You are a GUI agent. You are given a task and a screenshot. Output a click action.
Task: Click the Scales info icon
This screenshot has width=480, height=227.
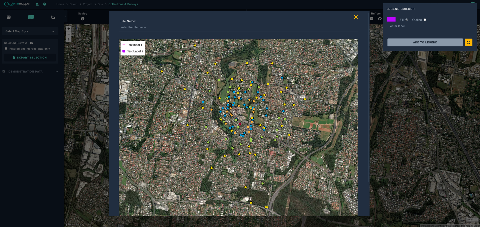click(83, 19)
